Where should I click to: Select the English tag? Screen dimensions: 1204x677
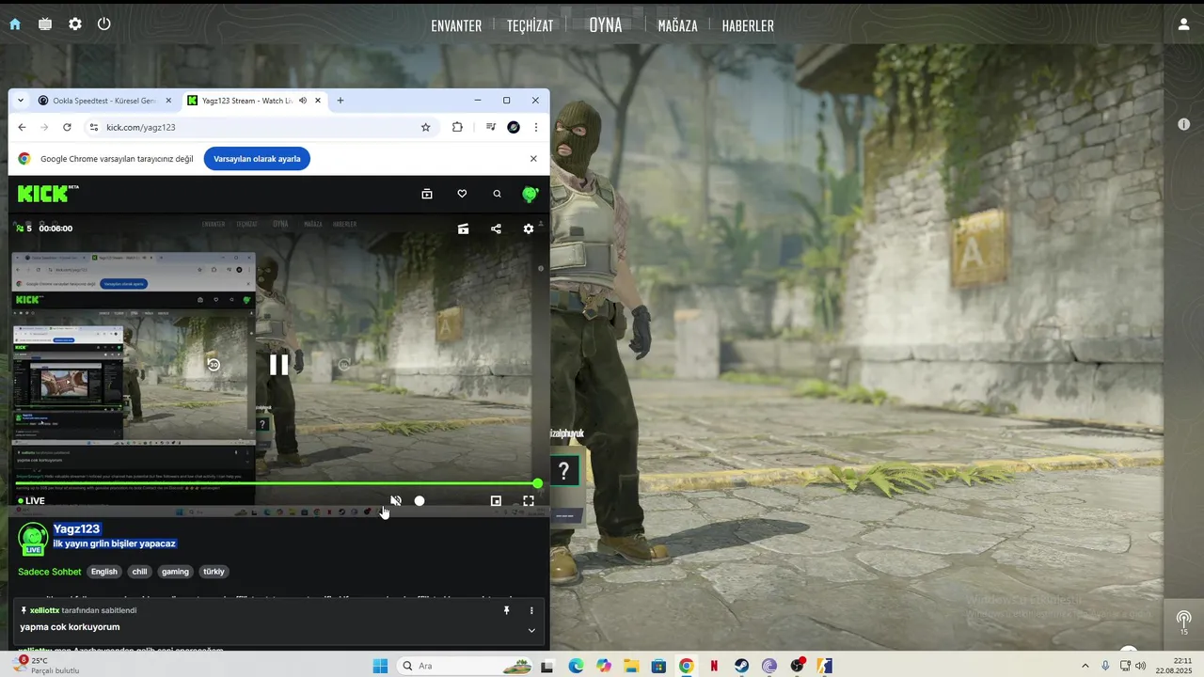point(104,572)
